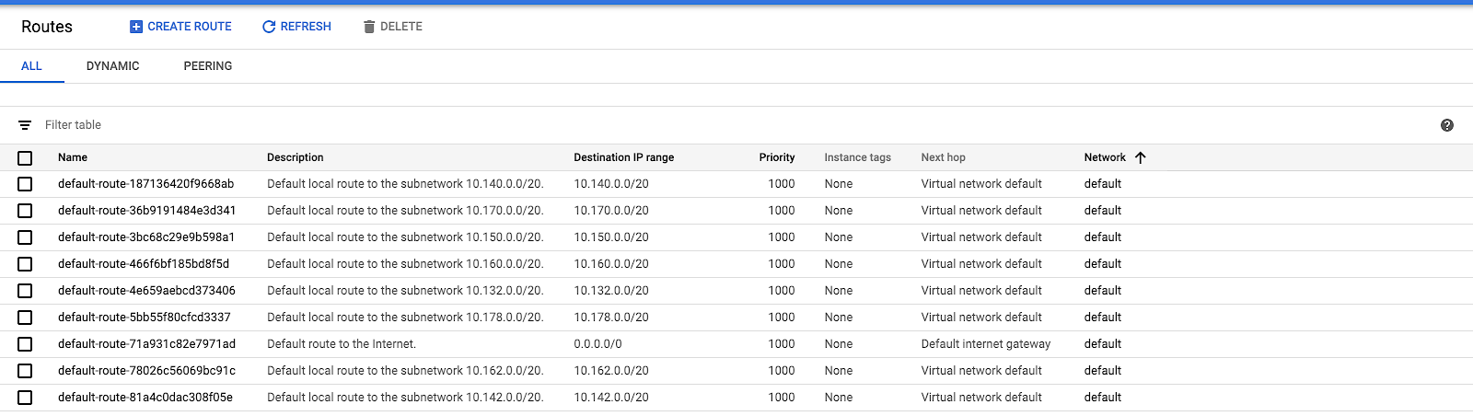
Task: Click the Delete trash can icon
Action: point(369,27)
